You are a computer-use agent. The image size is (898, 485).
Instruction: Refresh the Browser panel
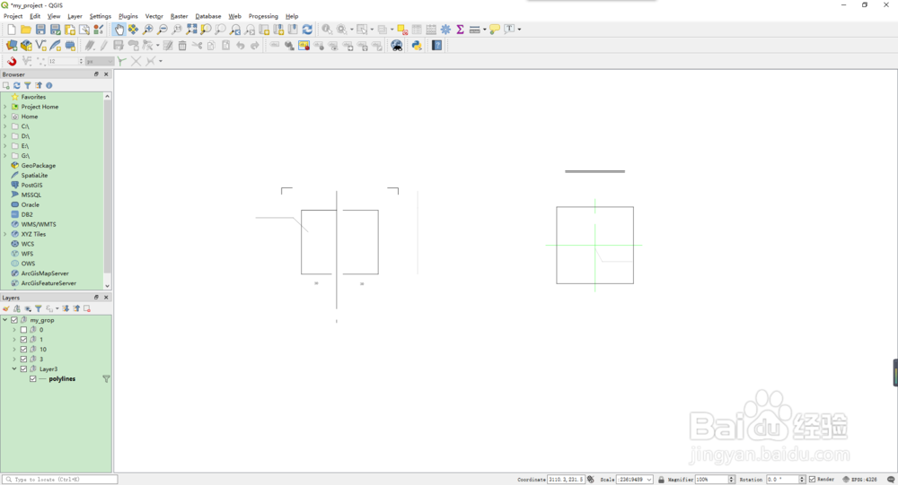16,85
